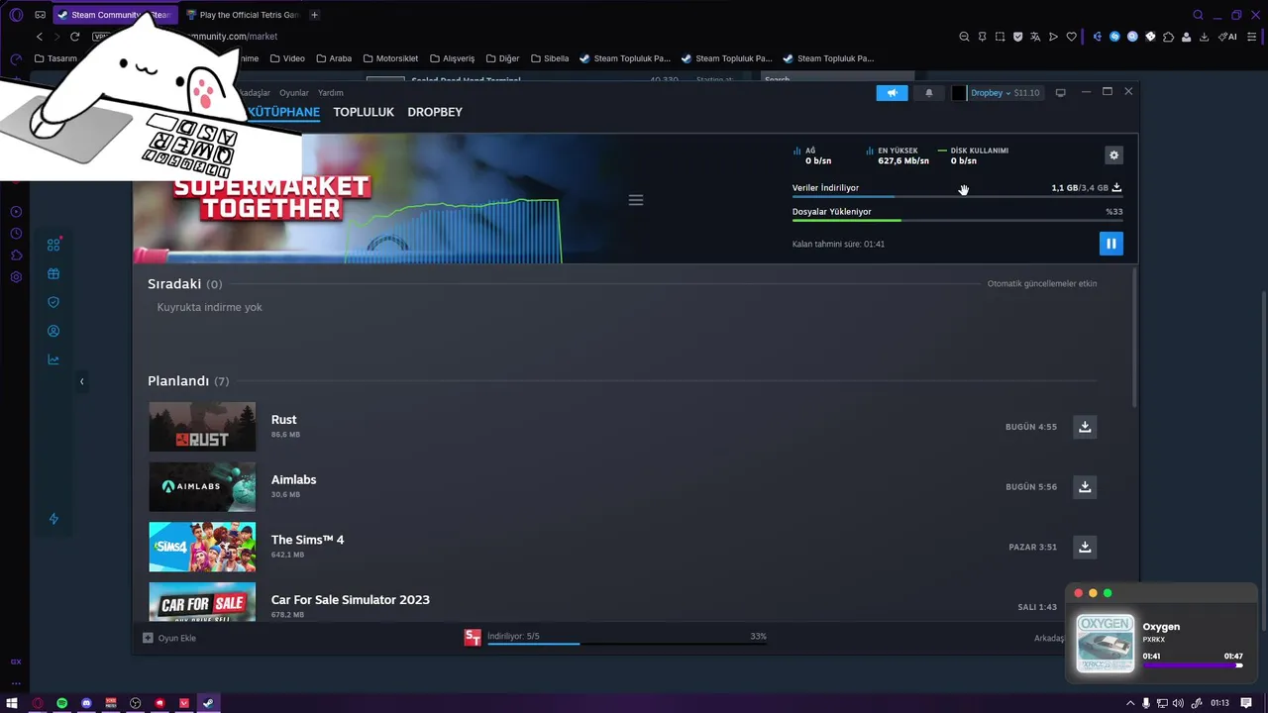
Task: Go back in the browser
Action: [x=40, y=37]
